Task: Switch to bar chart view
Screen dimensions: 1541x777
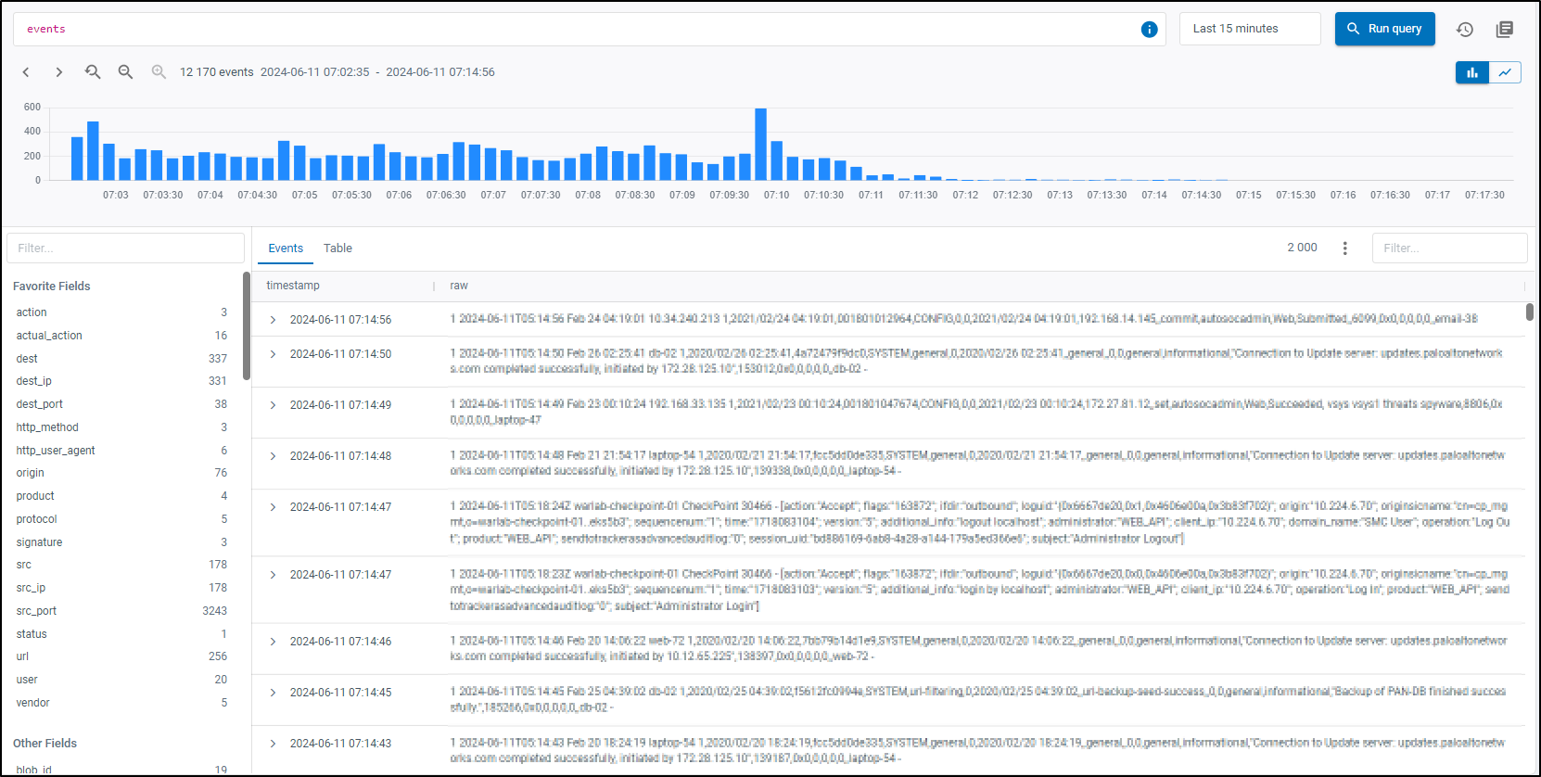Action: click(1472, 72)
